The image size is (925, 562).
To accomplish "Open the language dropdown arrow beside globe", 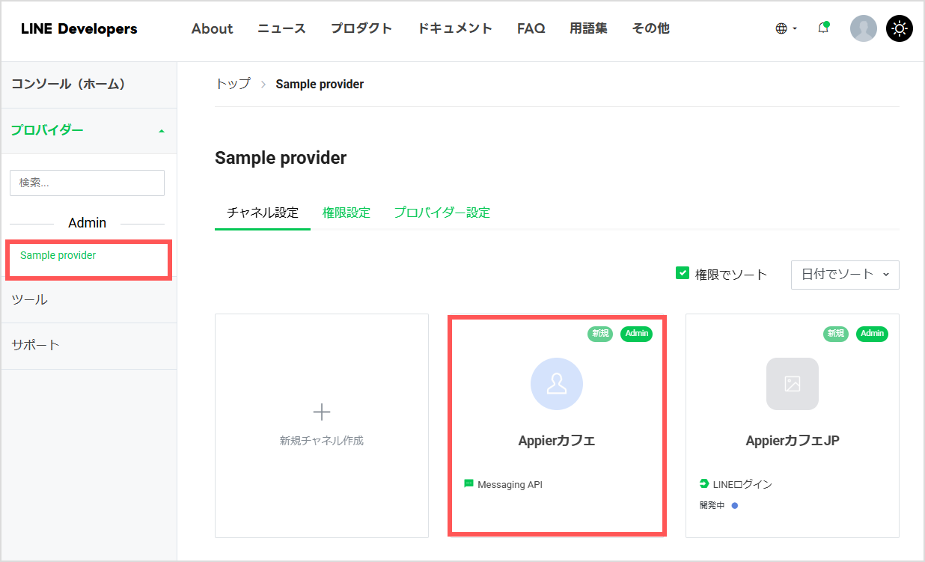I will [795, 28].
